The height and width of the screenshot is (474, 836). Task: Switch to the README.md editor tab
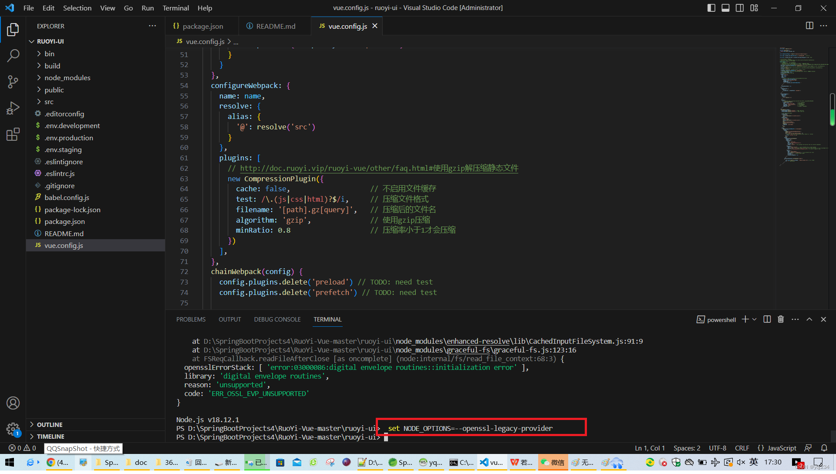pyautogui.click(x=275, y=26)
